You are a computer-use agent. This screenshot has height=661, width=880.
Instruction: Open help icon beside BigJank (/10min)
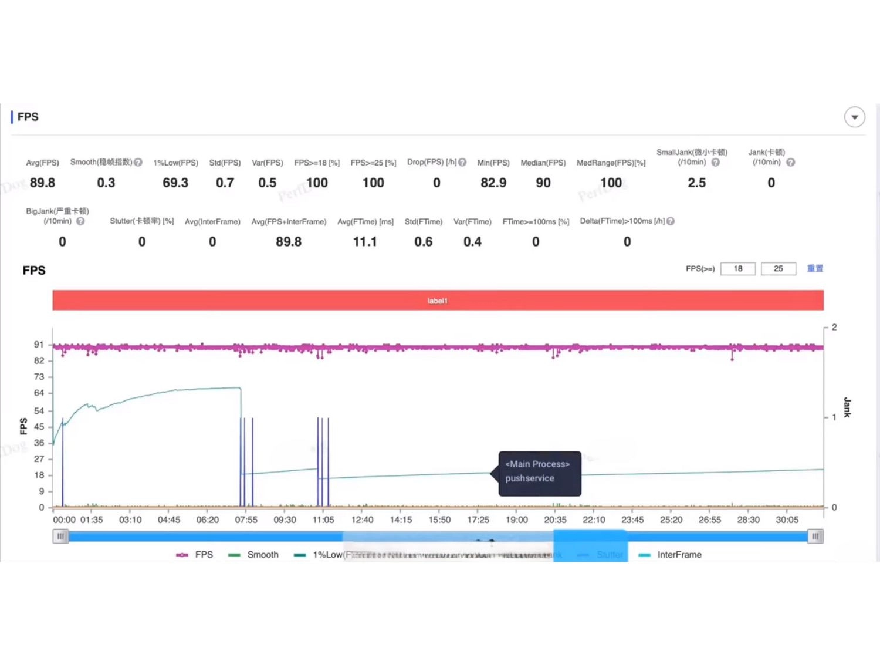click(80, 221)
